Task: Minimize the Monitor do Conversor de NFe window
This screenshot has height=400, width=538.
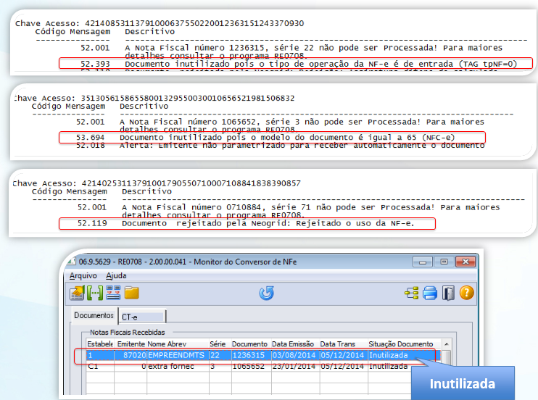Action: pyautogui.click(x=423, y=262)
